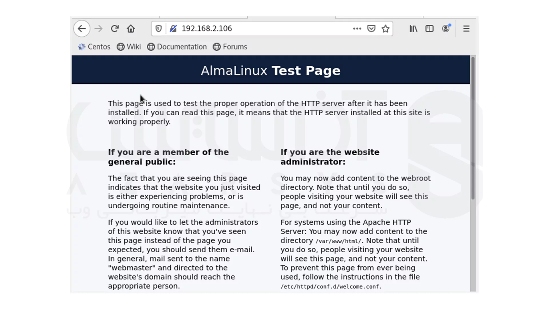This screenshot has width=549, height=309.
Task: Click the page vertical scrollbar thumb
Action: (x=473, y=128)
